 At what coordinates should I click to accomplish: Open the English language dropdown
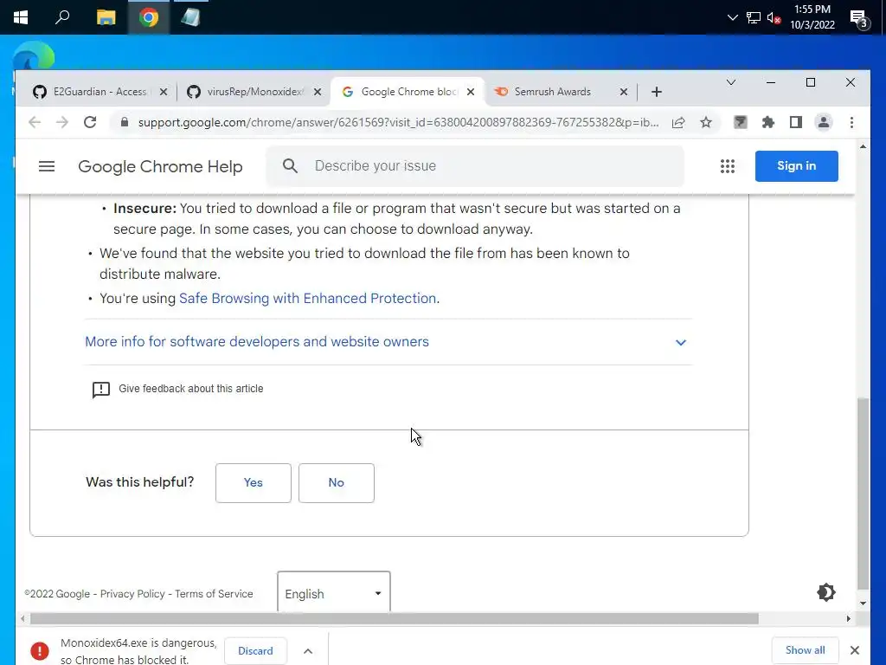tap(333, 592)
